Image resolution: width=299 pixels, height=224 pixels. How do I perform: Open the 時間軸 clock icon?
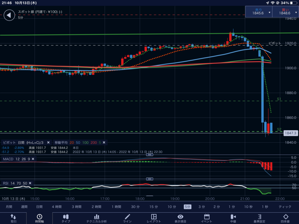(39, 217)
